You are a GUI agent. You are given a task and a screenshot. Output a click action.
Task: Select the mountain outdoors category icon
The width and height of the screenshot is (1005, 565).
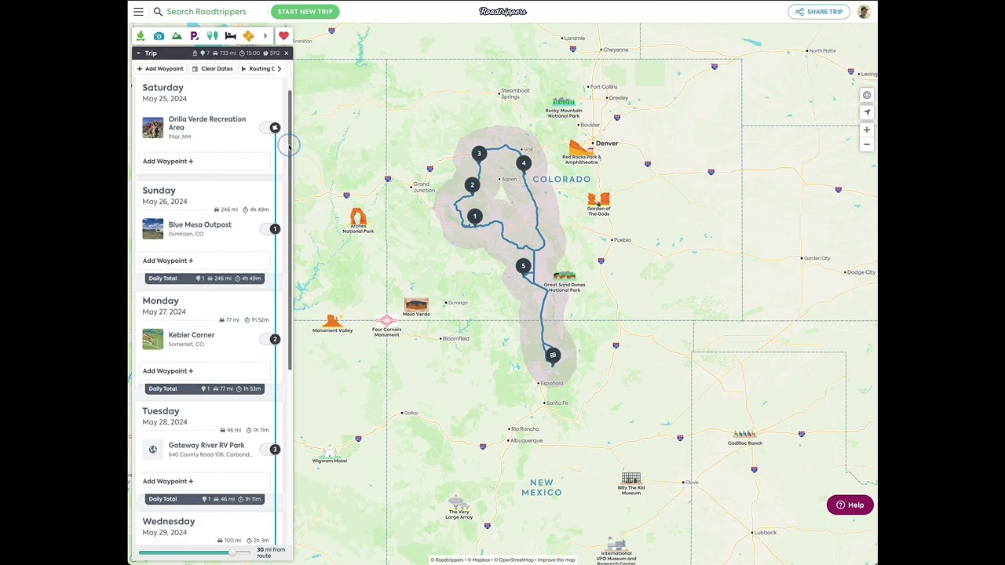[x=177, y=36]
